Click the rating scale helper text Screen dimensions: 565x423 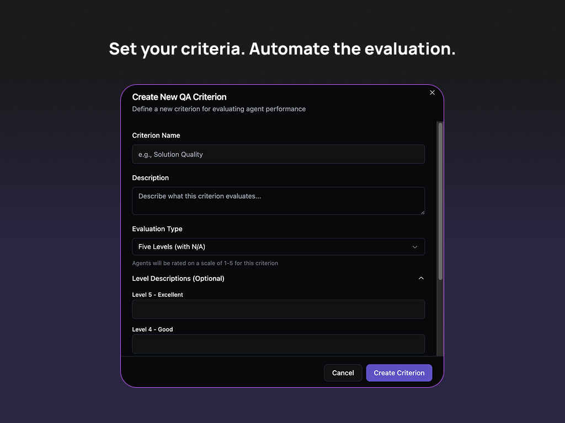click(x=205, y=263)
